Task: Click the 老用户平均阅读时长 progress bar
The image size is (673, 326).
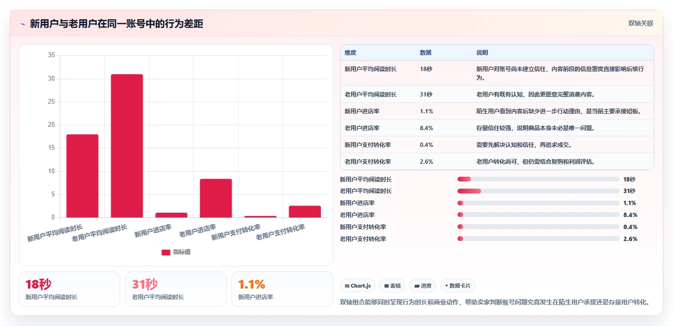Action: coord(538,191)
